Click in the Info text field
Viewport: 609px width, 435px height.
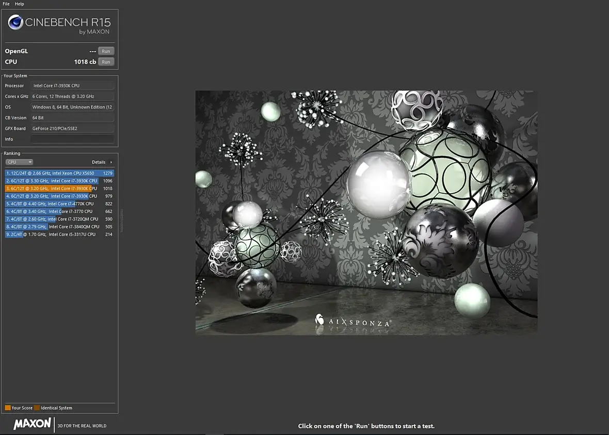pos(72,139)
